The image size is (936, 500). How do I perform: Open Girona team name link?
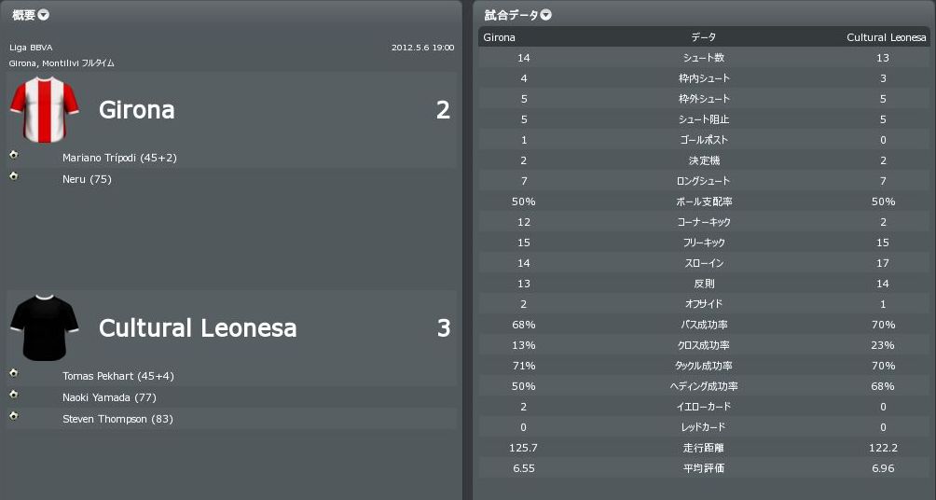pyautogui.click(x=137, y=110)
